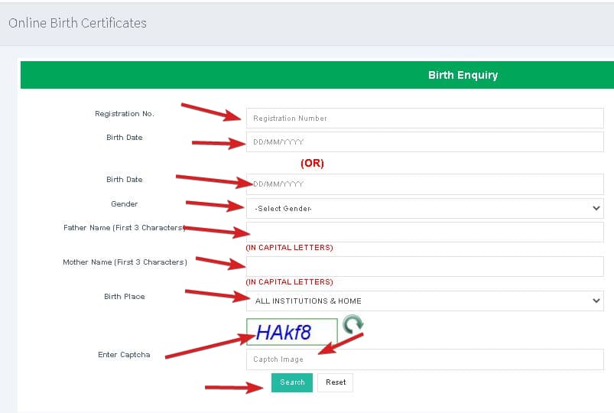This screenshot has width=614, height=413.
Task: Click the Father Name (First 3 Characters) label
Action: pos(124,228)
